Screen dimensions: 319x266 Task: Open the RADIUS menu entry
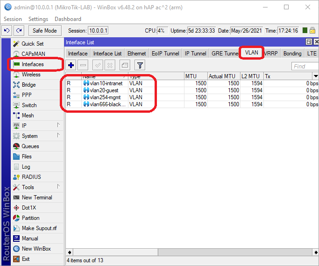pyautogui.click(x=37, y=177)
